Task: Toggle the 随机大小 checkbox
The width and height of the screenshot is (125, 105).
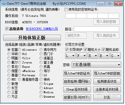Action: (85, 50)
